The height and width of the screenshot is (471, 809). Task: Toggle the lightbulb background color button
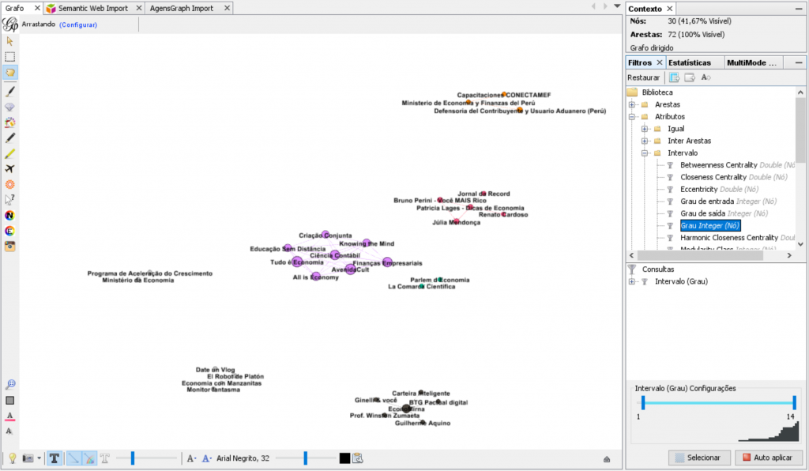click(13, 458)
